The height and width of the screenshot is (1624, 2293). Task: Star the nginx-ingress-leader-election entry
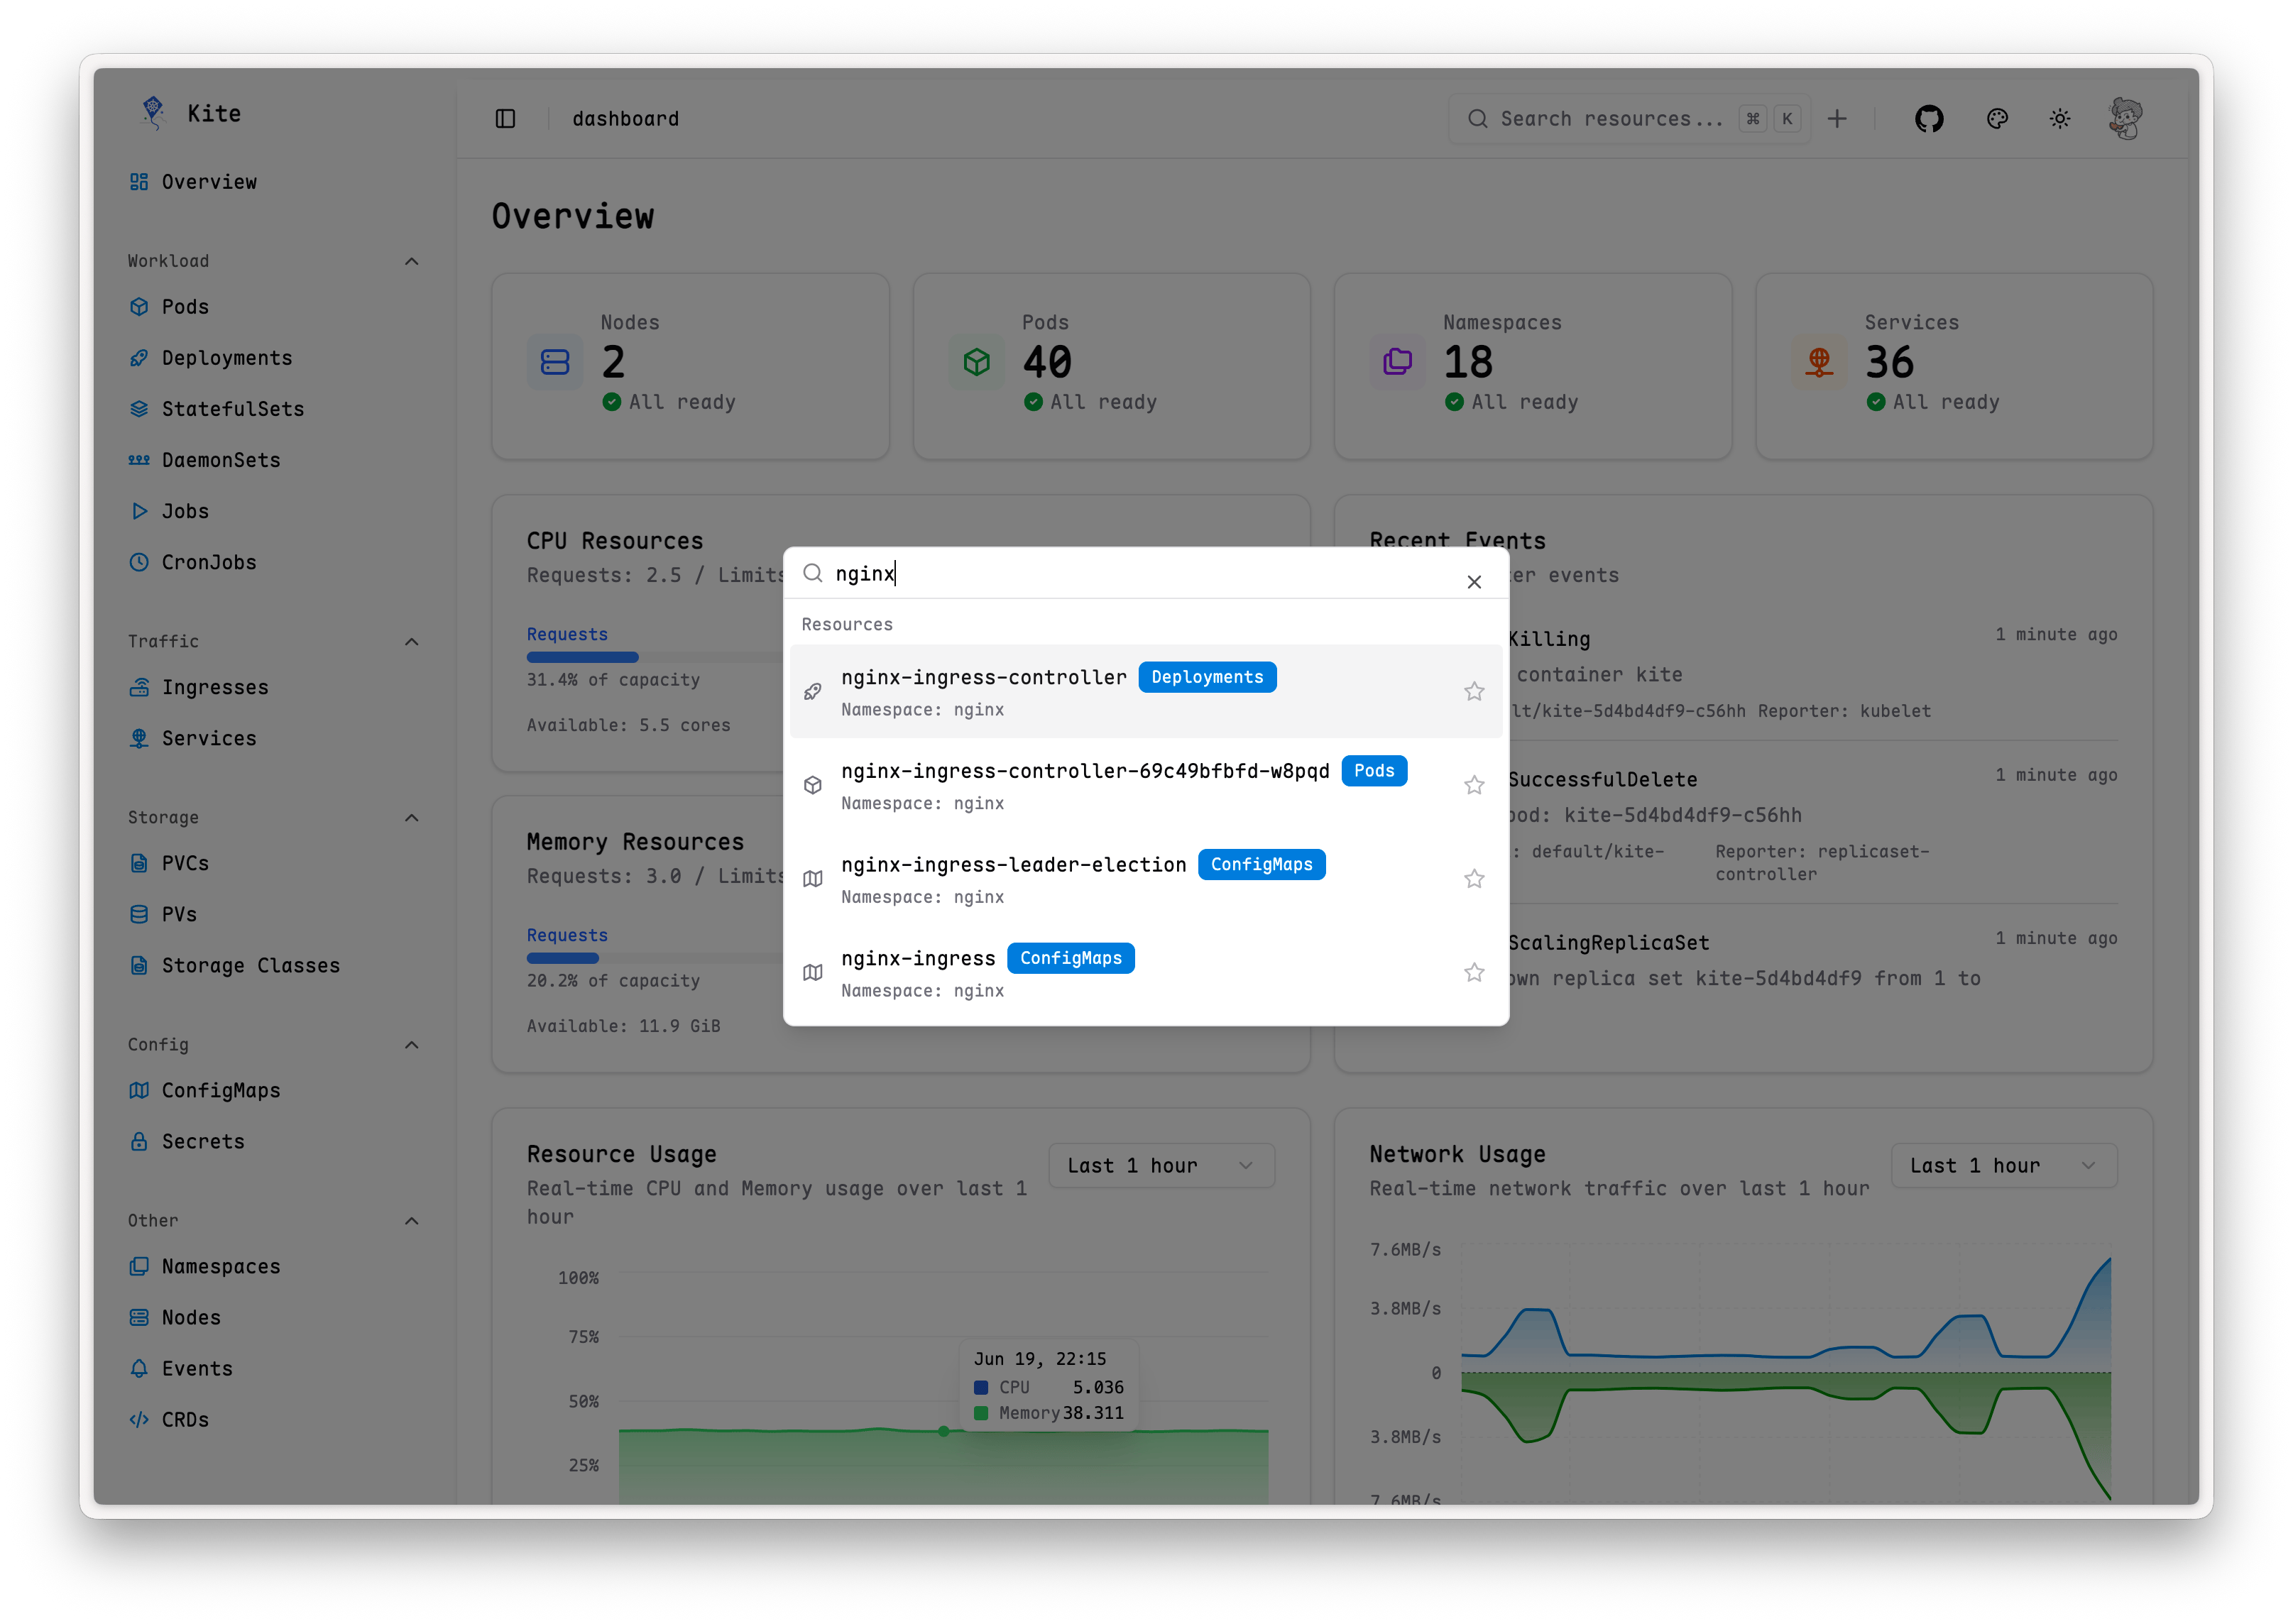(x=1473, y=878)
